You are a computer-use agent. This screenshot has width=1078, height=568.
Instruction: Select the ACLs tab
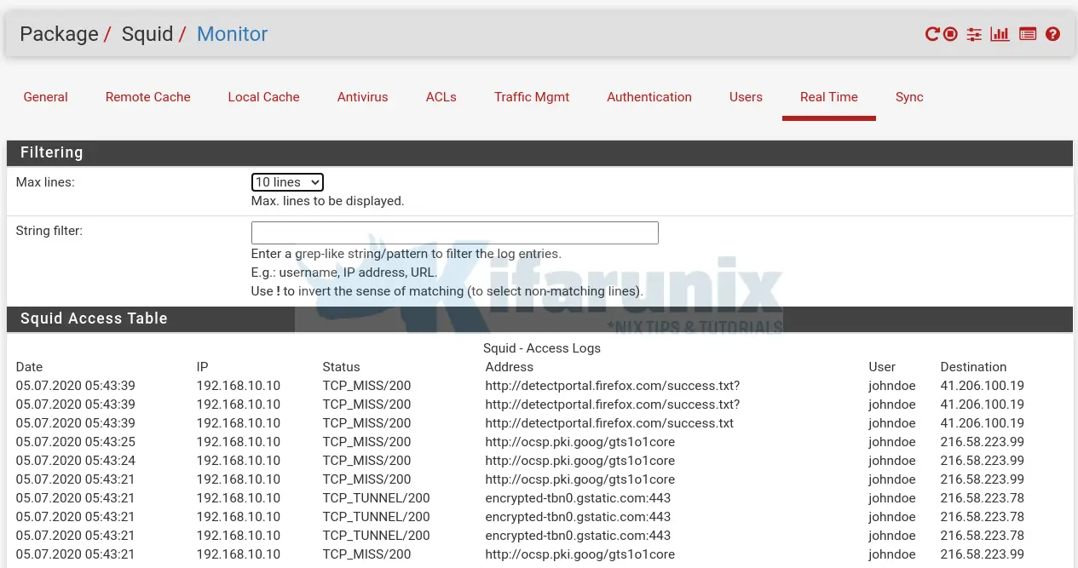(441, 97)
